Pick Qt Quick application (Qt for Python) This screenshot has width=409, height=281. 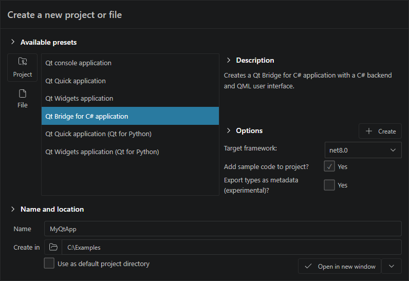[130, 134]
